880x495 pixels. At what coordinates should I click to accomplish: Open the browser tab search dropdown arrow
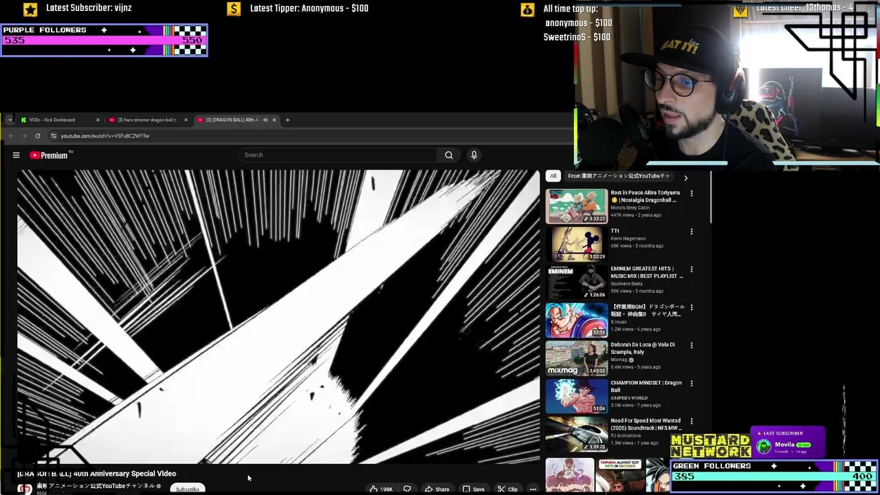[x=10, y=120]
